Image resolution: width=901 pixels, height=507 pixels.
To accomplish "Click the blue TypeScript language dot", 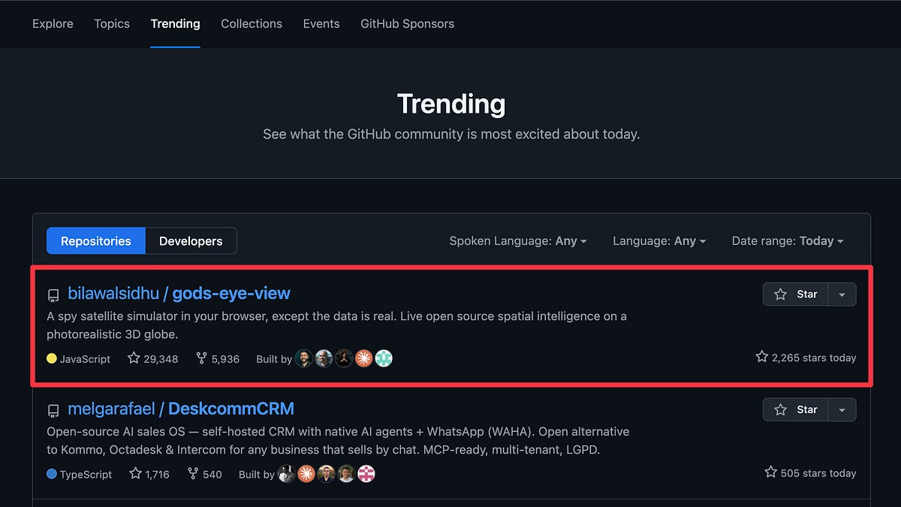I will 52,474.
